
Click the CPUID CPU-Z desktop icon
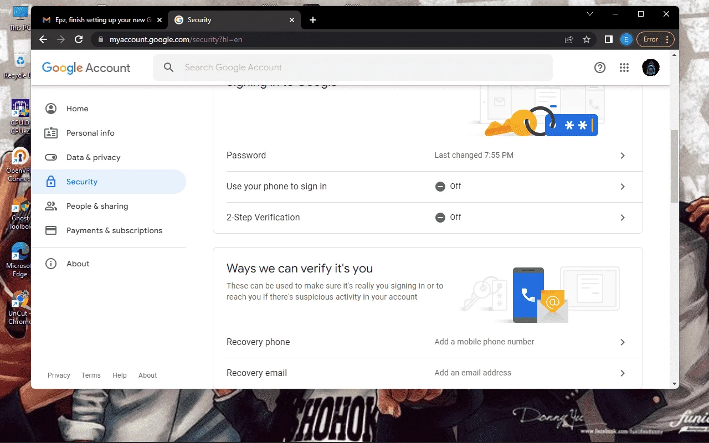pyautogui.click(x=19, y=117)
